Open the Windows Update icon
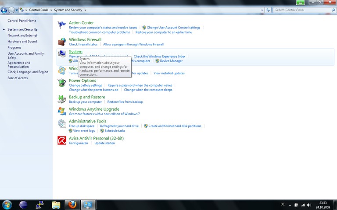Viewport: 337px width, 210px height. coord(62,70)
